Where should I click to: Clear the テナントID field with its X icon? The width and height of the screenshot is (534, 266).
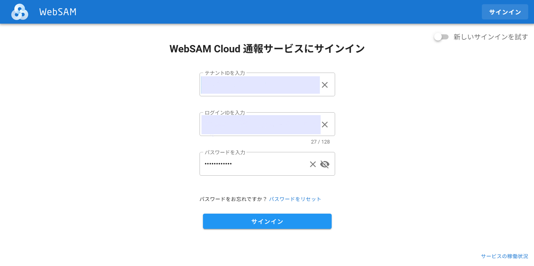pyautogui.click(x=325, y=85)
